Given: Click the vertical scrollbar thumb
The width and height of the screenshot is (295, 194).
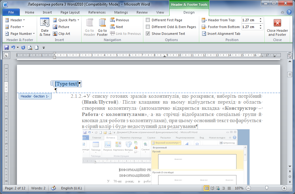Looking at the screenshot, I should [x=290, y=75].
